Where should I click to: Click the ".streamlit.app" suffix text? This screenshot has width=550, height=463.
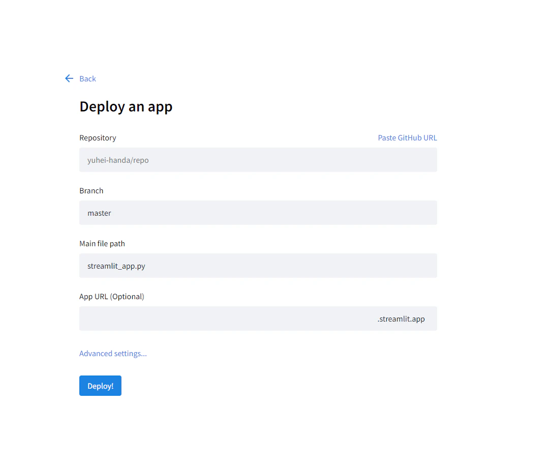pyautogui.click(x=401, y=319)
